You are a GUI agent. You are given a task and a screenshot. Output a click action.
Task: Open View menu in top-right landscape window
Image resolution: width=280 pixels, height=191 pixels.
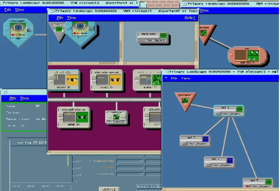click(204, 11)
